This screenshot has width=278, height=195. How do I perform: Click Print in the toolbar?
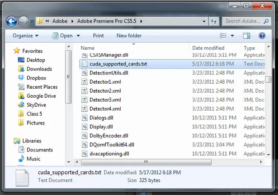tap(99, 36)
